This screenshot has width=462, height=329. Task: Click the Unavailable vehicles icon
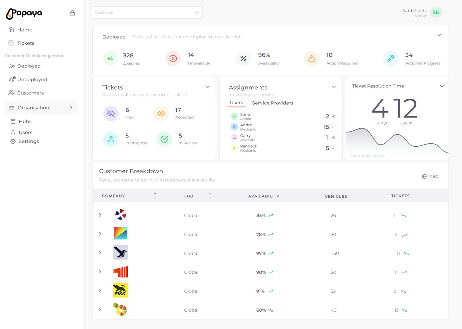(x=173, y=59)
